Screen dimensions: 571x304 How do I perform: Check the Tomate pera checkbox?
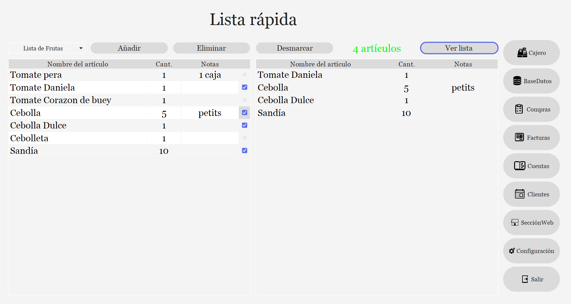coord(245,75)
